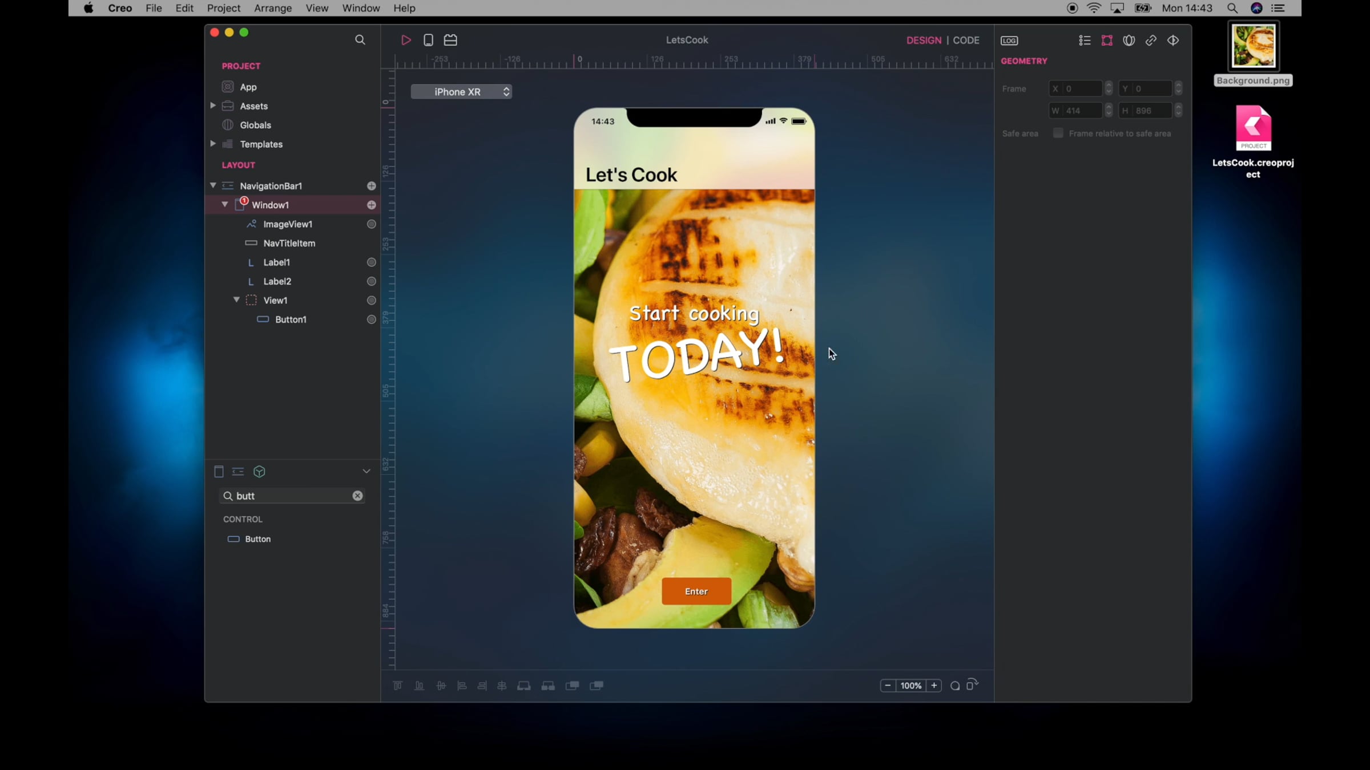Open the iPhone XR device dropdown
Image resolution: width=1370 pixels, height=770 pixels.
point(461,92)
